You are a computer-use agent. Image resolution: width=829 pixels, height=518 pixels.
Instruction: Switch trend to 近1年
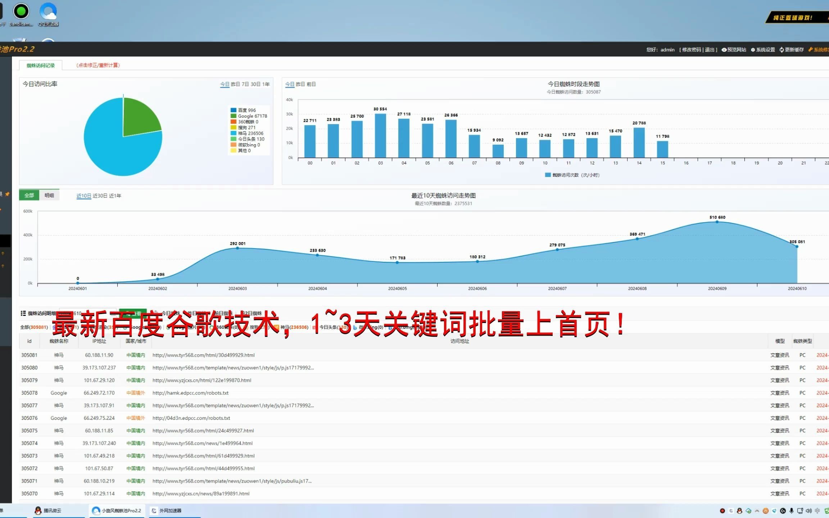point(115,196)
